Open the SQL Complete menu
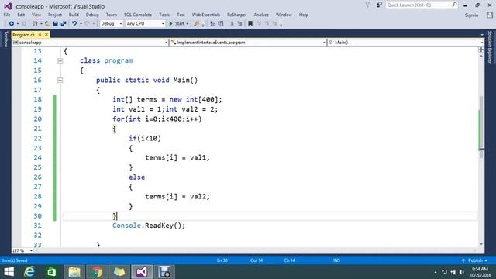Screen dimensions: 496x279 [138, 15]
